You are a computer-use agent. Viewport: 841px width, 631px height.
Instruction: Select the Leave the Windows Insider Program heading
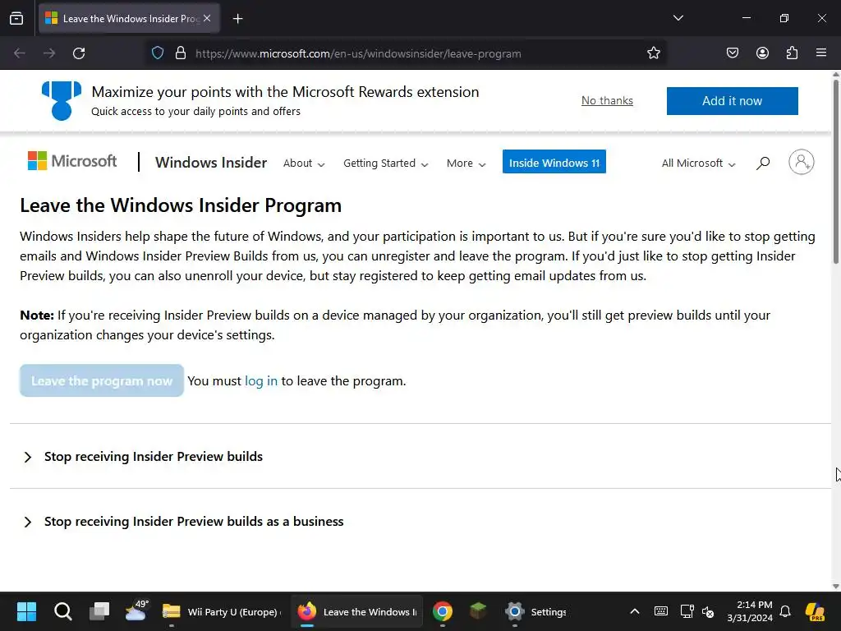pos(181,205)
